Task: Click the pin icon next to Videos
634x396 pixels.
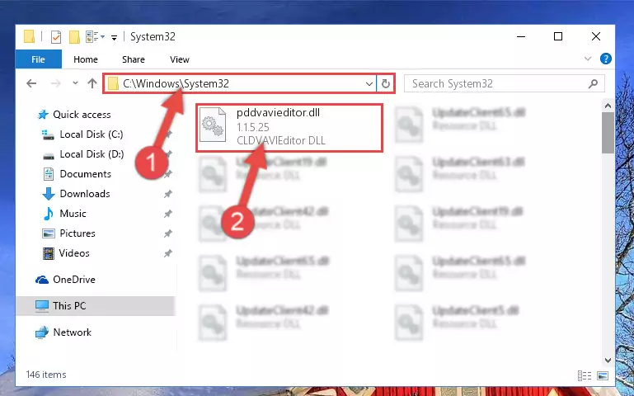Action: pos(168,253)
